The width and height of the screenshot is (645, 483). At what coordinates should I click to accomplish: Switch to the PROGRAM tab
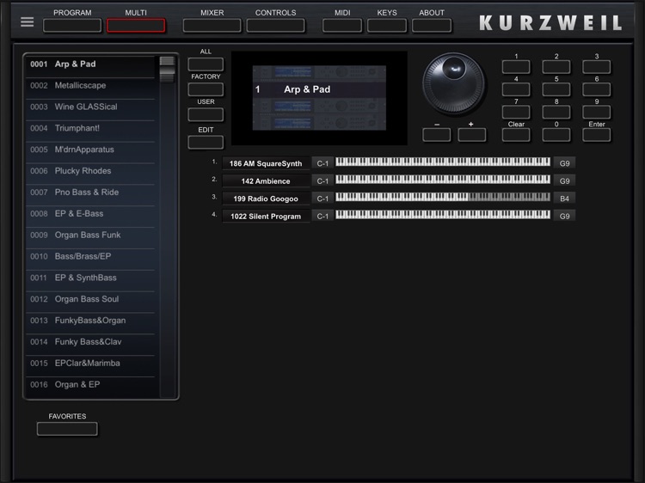[72, 25]
